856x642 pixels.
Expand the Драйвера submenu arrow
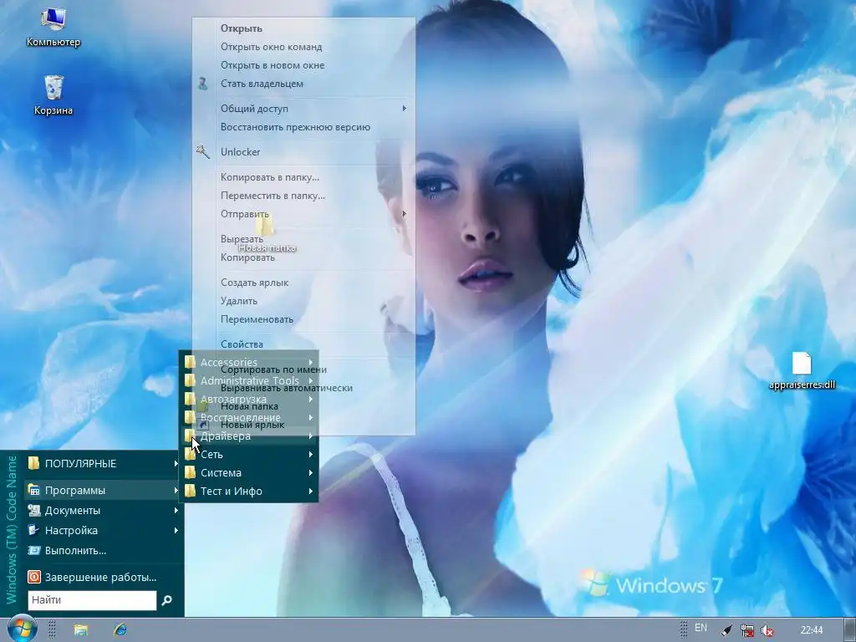point(311,436)
